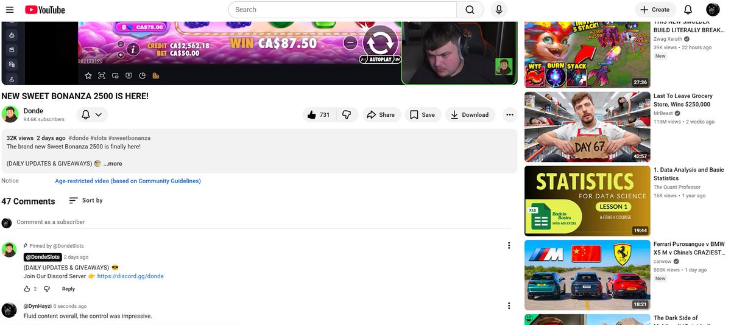Open the @DondeSlots pinned comment author badge
This screenshot has width=731, height=325.
pos(43,257)
